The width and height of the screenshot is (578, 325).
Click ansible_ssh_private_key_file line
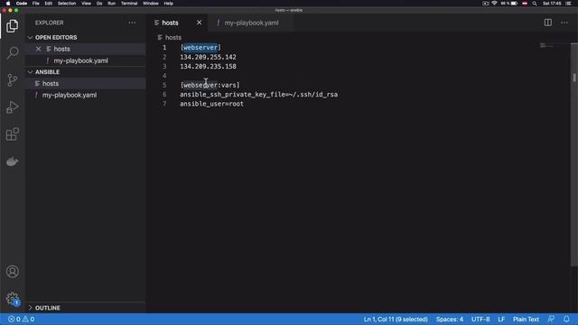(258, 95)
